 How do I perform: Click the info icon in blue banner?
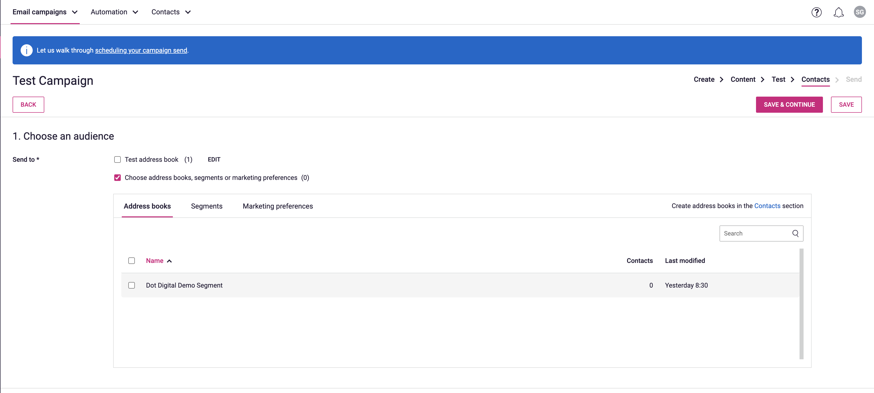pos(26,50)
